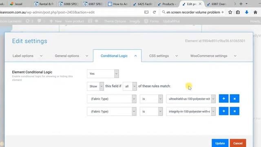Close the Edit product tab
Screen dimensions: 261x147
[200, 4]
